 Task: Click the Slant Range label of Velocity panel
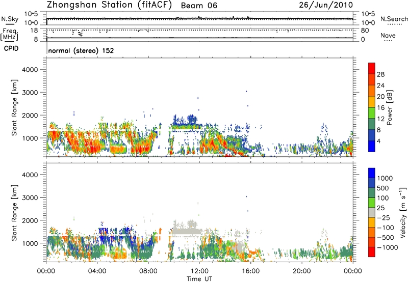click(14, 212)
